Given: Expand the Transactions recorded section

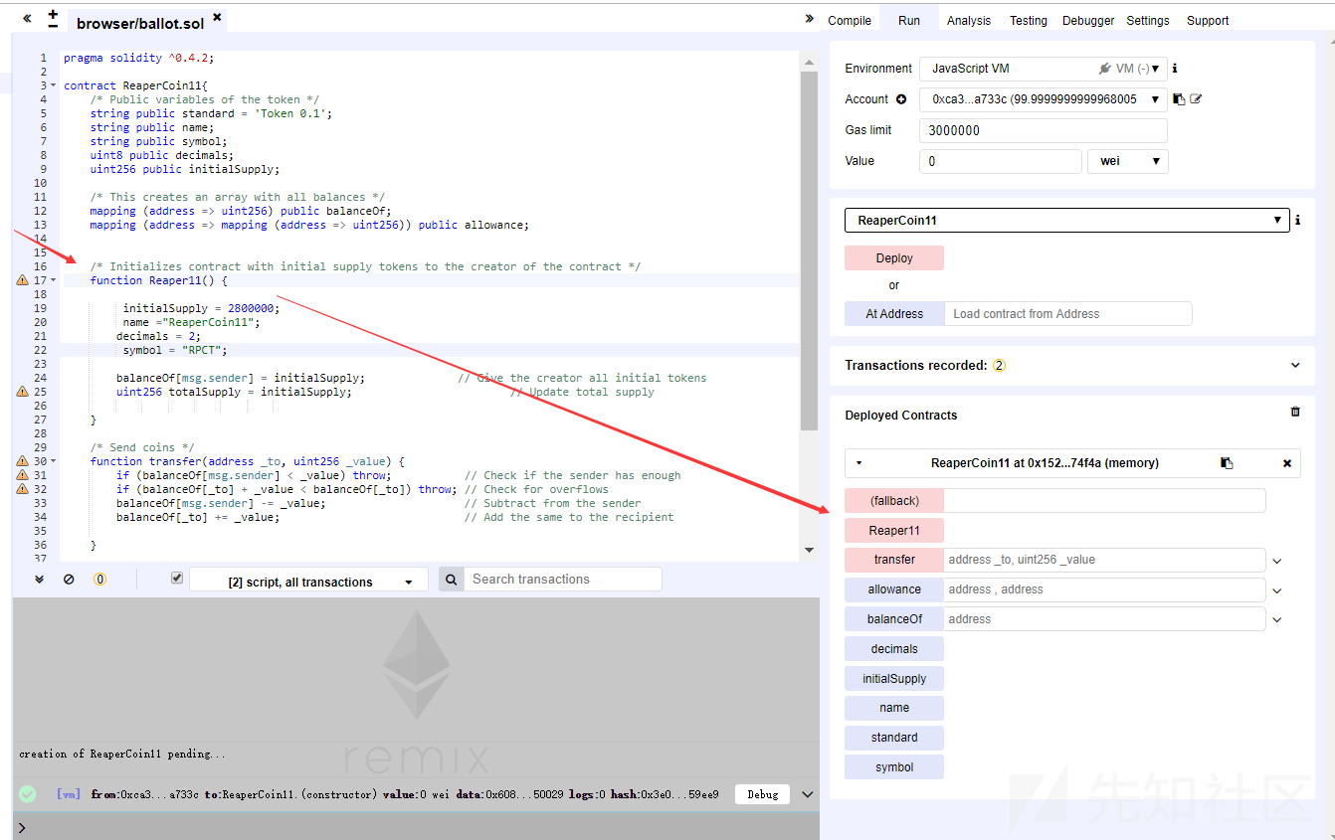Looking at the screenshot, I should (x=1295, y=366).
